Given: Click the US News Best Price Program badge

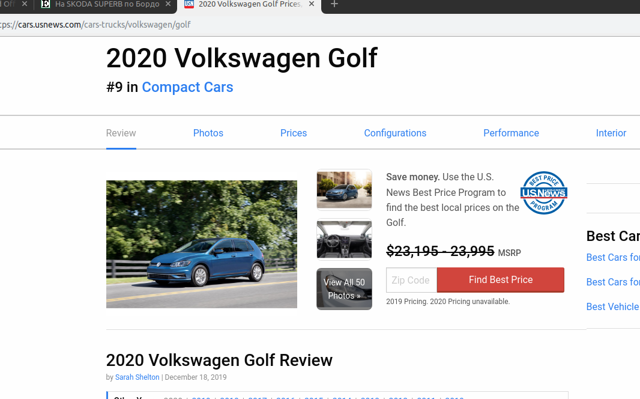Looking at the screenshot, I should pyautogui.click(x=544, y=193).
